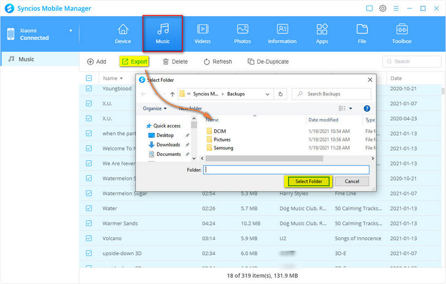This screenshot has width=446, height=284.
Task: Uncheck the Welcome To row checkbox
Action: 89,148
